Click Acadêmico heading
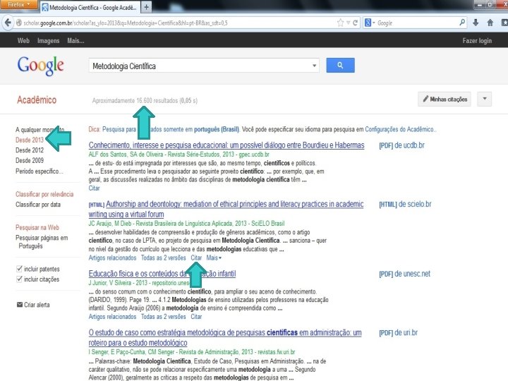508x381 pixels. point(37,99)
